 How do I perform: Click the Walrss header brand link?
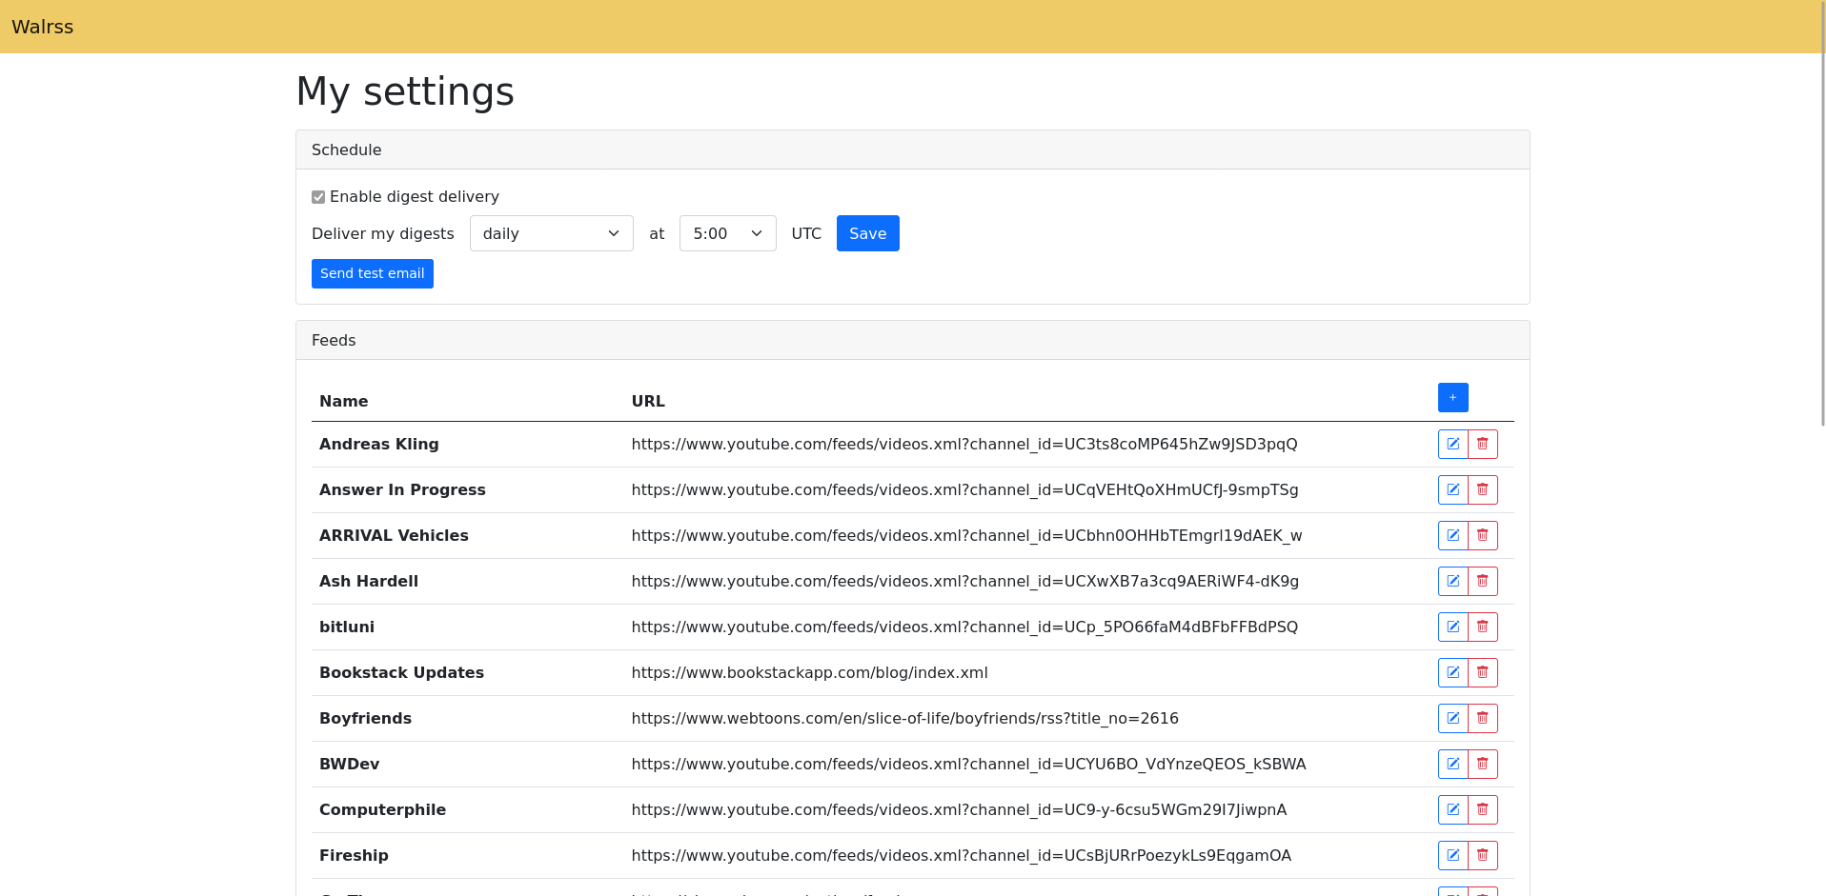(42, 27)
